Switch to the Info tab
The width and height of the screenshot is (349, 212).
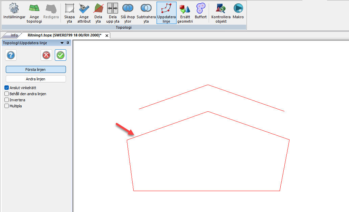pos(14,35)
